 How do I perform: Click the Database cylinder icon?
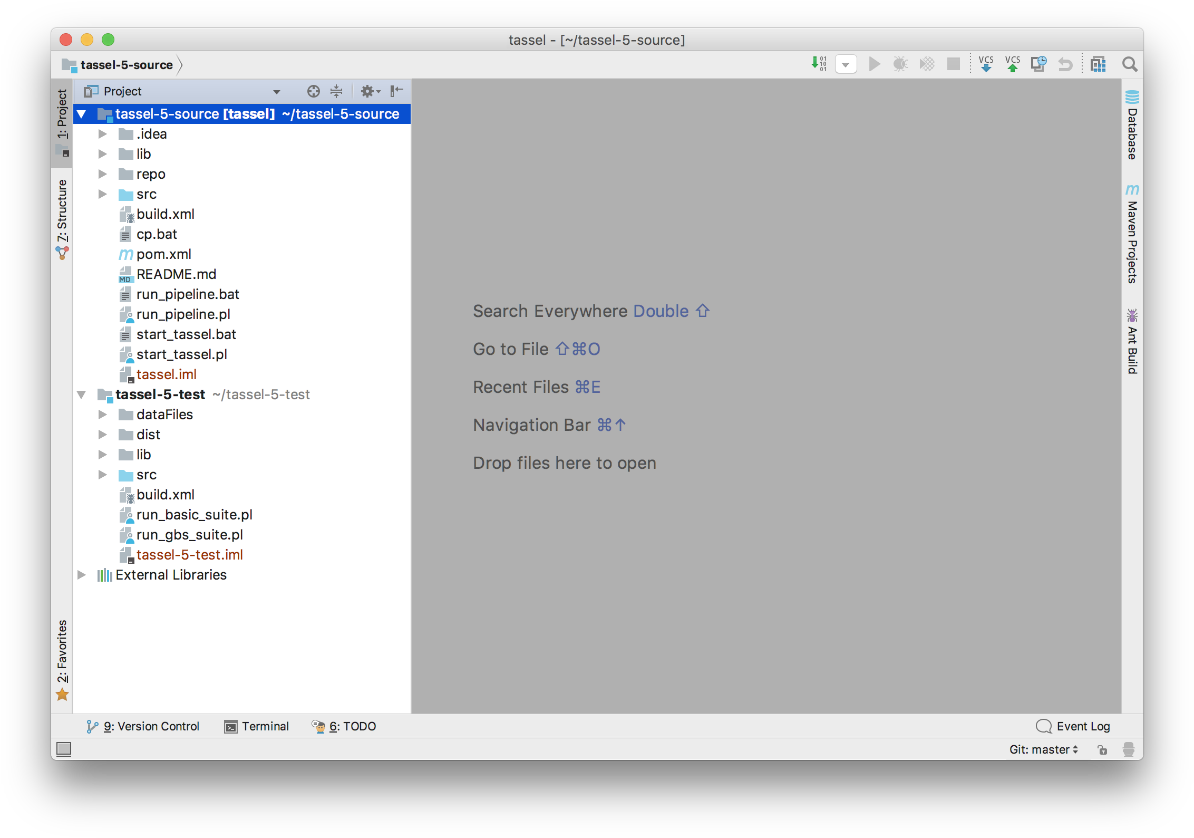pos(1132,97)
